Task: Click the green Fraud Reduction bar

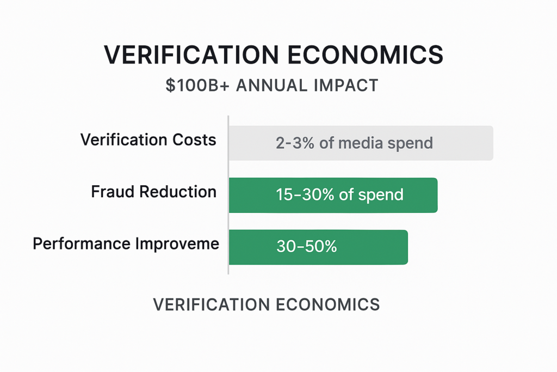Action: 422,195
